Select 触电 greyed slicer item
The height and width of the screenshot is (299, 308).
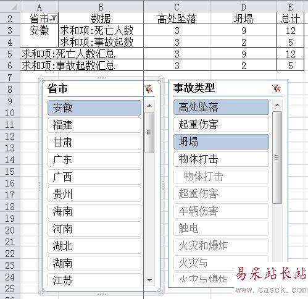[x=221, y=228]
